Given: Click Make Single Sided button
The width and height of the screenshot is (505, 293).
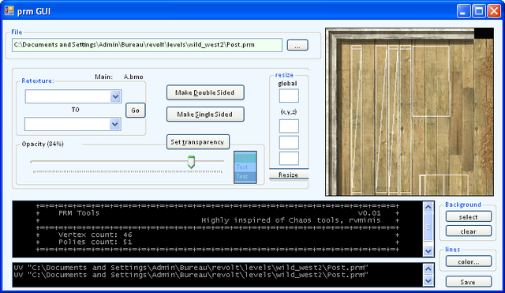Looking at the screenshot, I should coord(205,115).
